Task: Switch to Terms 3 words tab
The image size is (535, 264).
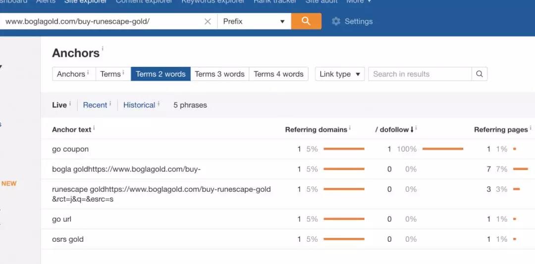Action: (x=219, y=74)
